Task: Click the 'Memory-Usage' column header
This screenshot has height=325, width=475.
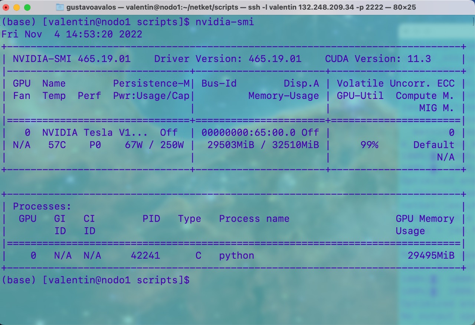Action: (284, 96)
